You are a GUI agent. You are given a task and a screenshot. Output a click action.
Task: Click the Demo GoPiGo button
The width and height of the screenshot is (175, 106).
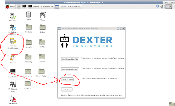click(x=68, y=79)
